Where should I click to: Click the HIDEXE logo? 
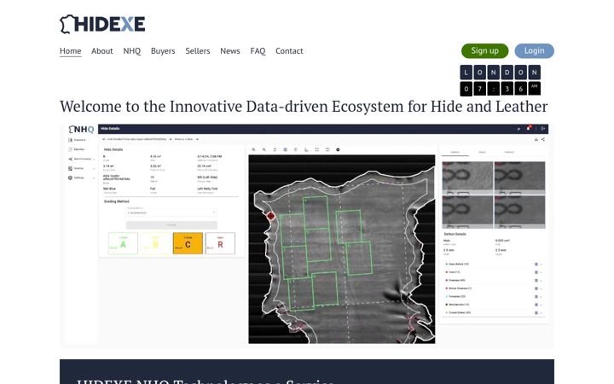[102, 24]
